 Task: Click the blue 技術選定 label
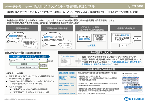[91, 45]
